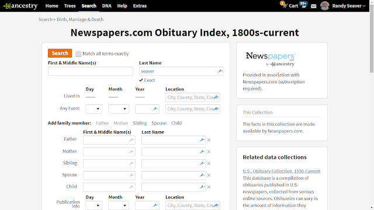Click Publication Info year filter icon

tap(155, 205)
